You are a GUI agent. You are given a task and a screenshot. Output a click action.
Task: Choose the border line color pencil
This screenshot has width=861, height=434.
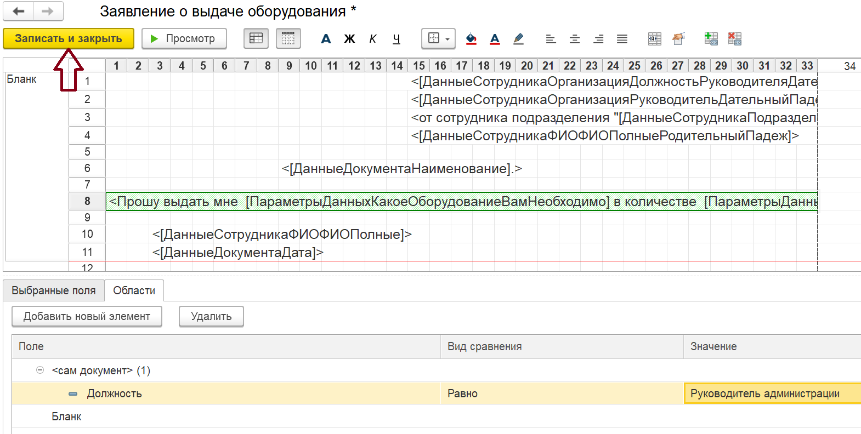click(518, 39)
